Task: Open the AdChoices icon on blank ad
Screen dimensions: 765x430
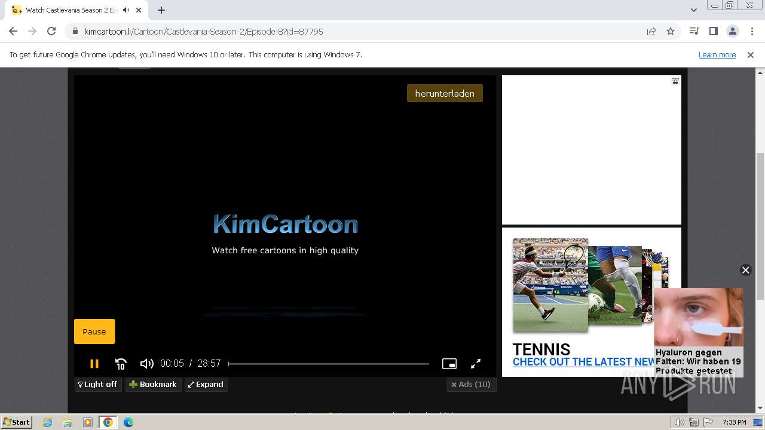Action: (x=675, y=81)
